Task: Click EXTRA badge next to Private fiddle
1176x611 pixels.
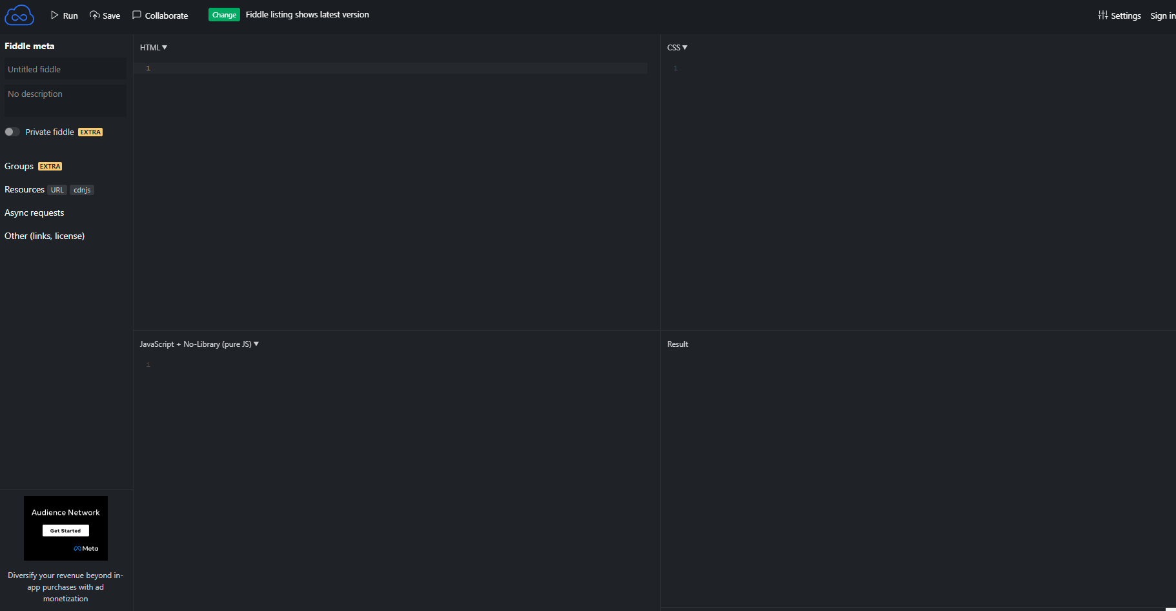Action: tap(90, 132)
